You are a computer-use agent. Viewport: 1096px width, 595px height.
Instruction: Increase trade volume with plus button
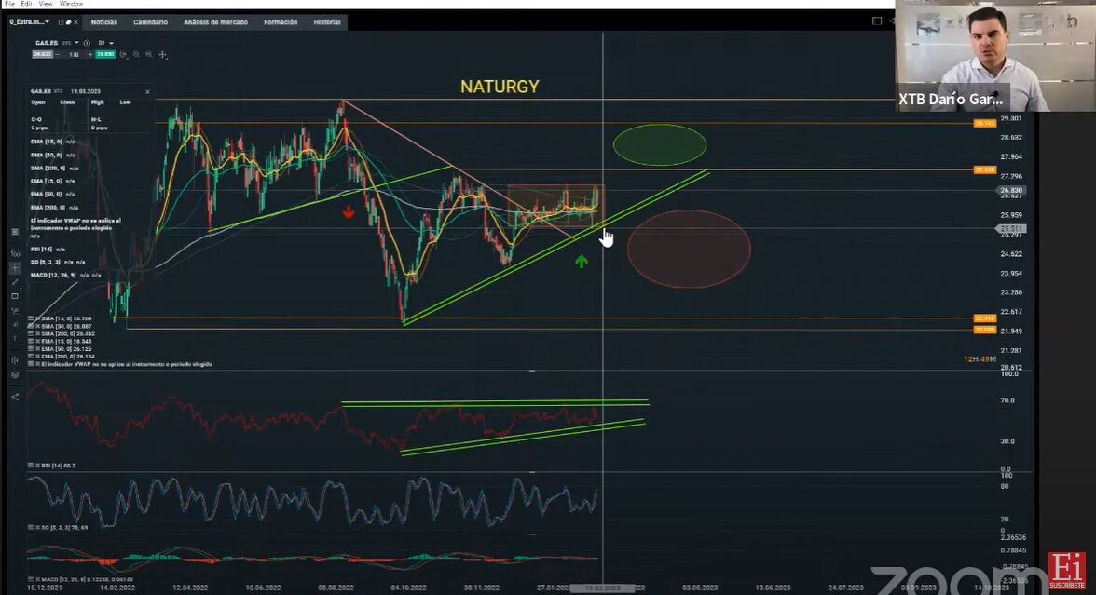coord(90,54)
